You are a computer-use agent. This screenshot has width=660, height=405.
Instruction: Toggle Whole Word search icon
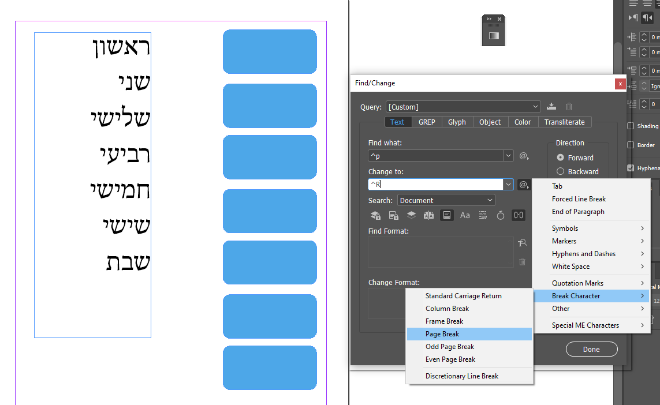483,215
